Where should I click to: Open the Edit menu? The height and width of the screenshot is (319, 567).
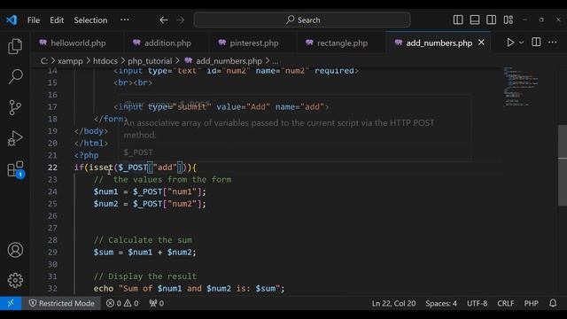57,20
